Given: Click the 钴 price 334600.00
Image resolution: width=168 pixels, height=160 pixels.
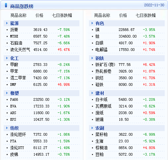Looking at the screenshot, I should point(127,36).
